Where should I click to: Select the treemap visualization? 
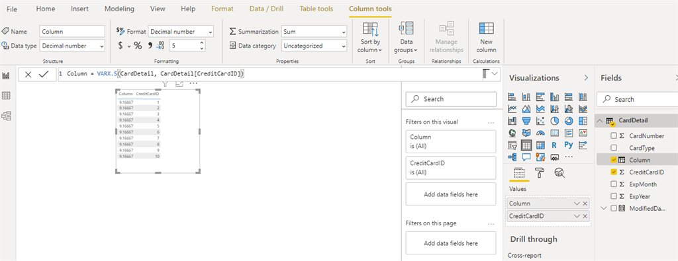coord(583,121)
